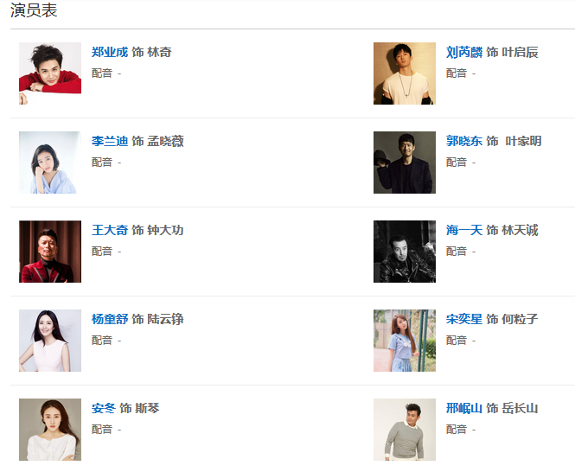Select the 郭晓东 name link
Image resolution: width=575 pixels, height=472 pixels.
[464, 142]
